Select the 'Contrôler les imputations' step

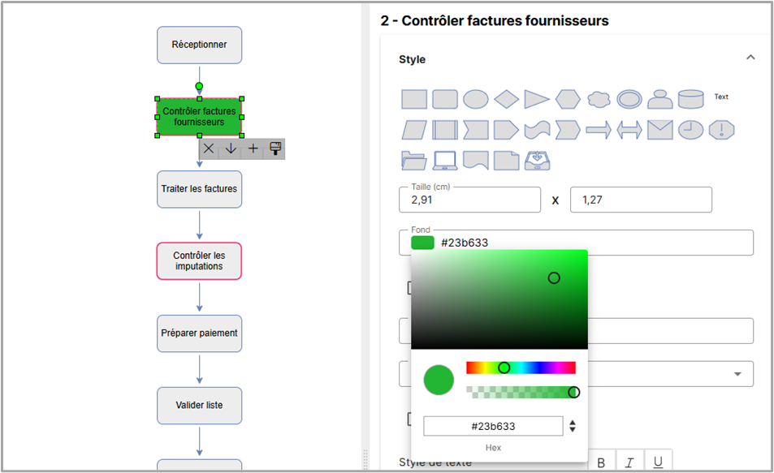[x=199, y=261]
